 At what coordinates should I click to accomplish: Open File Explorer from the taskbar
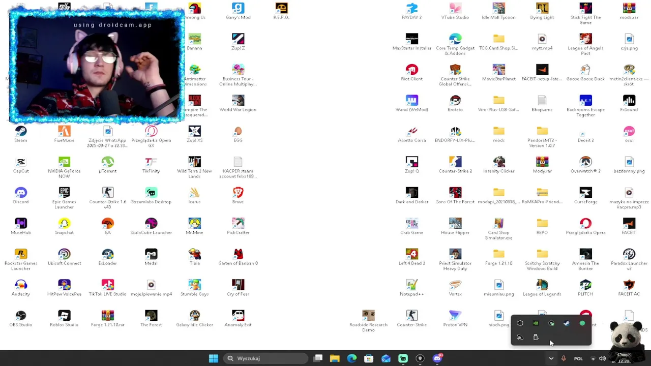point(335,358)
